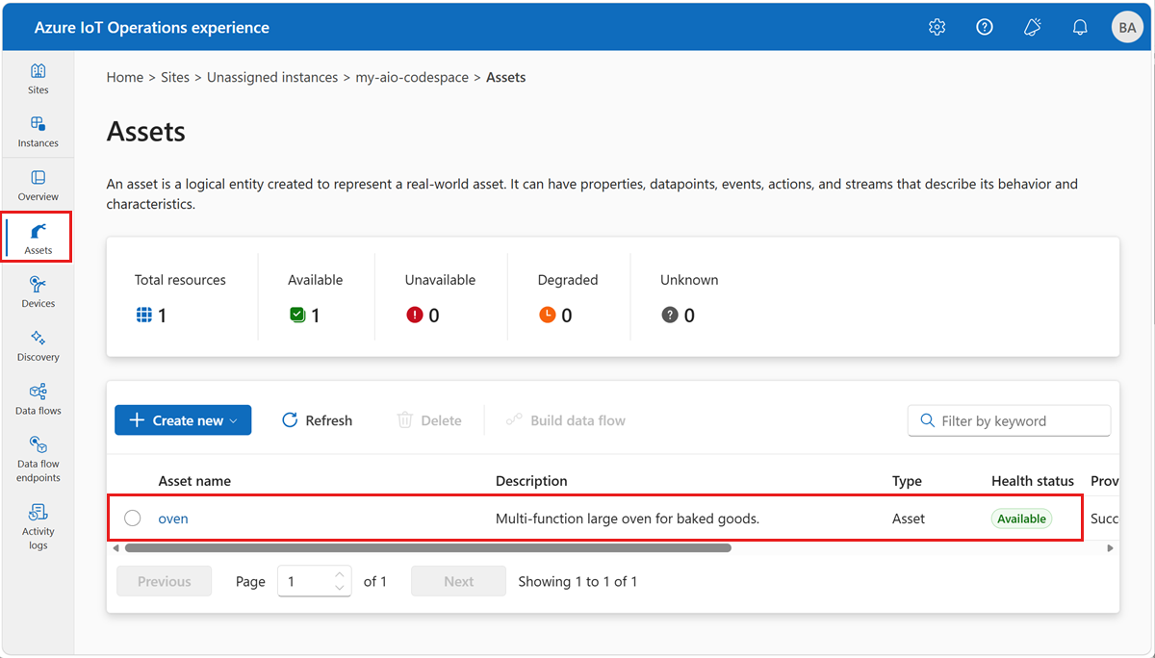Click the Delete button
Viewport: 1155px width, 658px height.
click(x=429, y=420)
